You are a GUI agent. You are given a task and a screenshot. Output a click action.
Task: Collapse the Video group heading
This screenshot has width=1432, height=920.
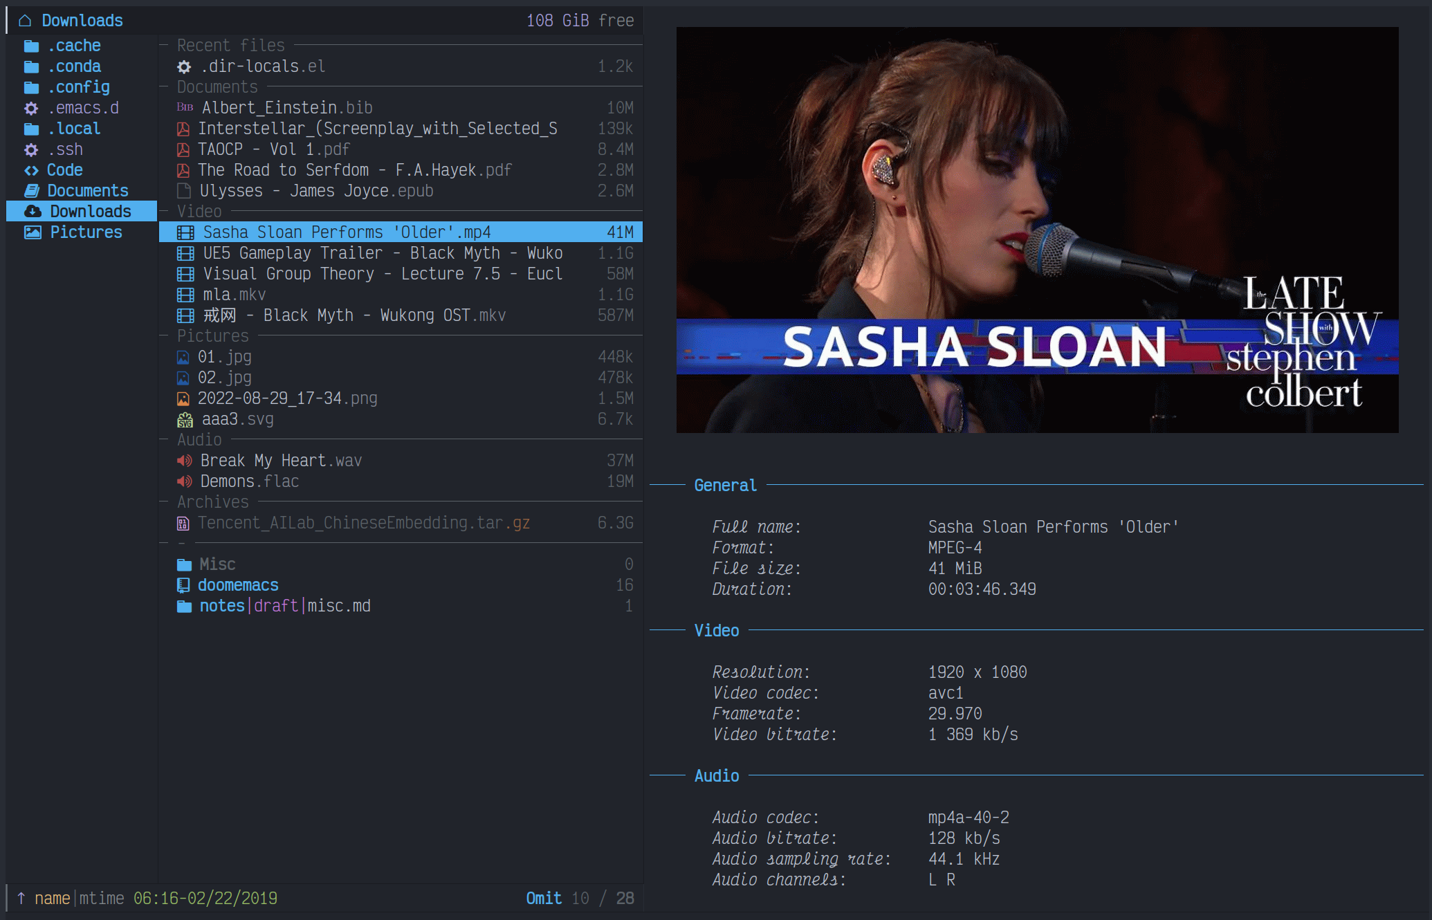tap(199, 212)
